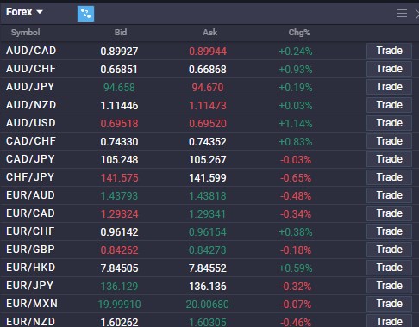Sort by Symbol column header
The width and height of the screenshot is (419, 327).
point(25,33)
